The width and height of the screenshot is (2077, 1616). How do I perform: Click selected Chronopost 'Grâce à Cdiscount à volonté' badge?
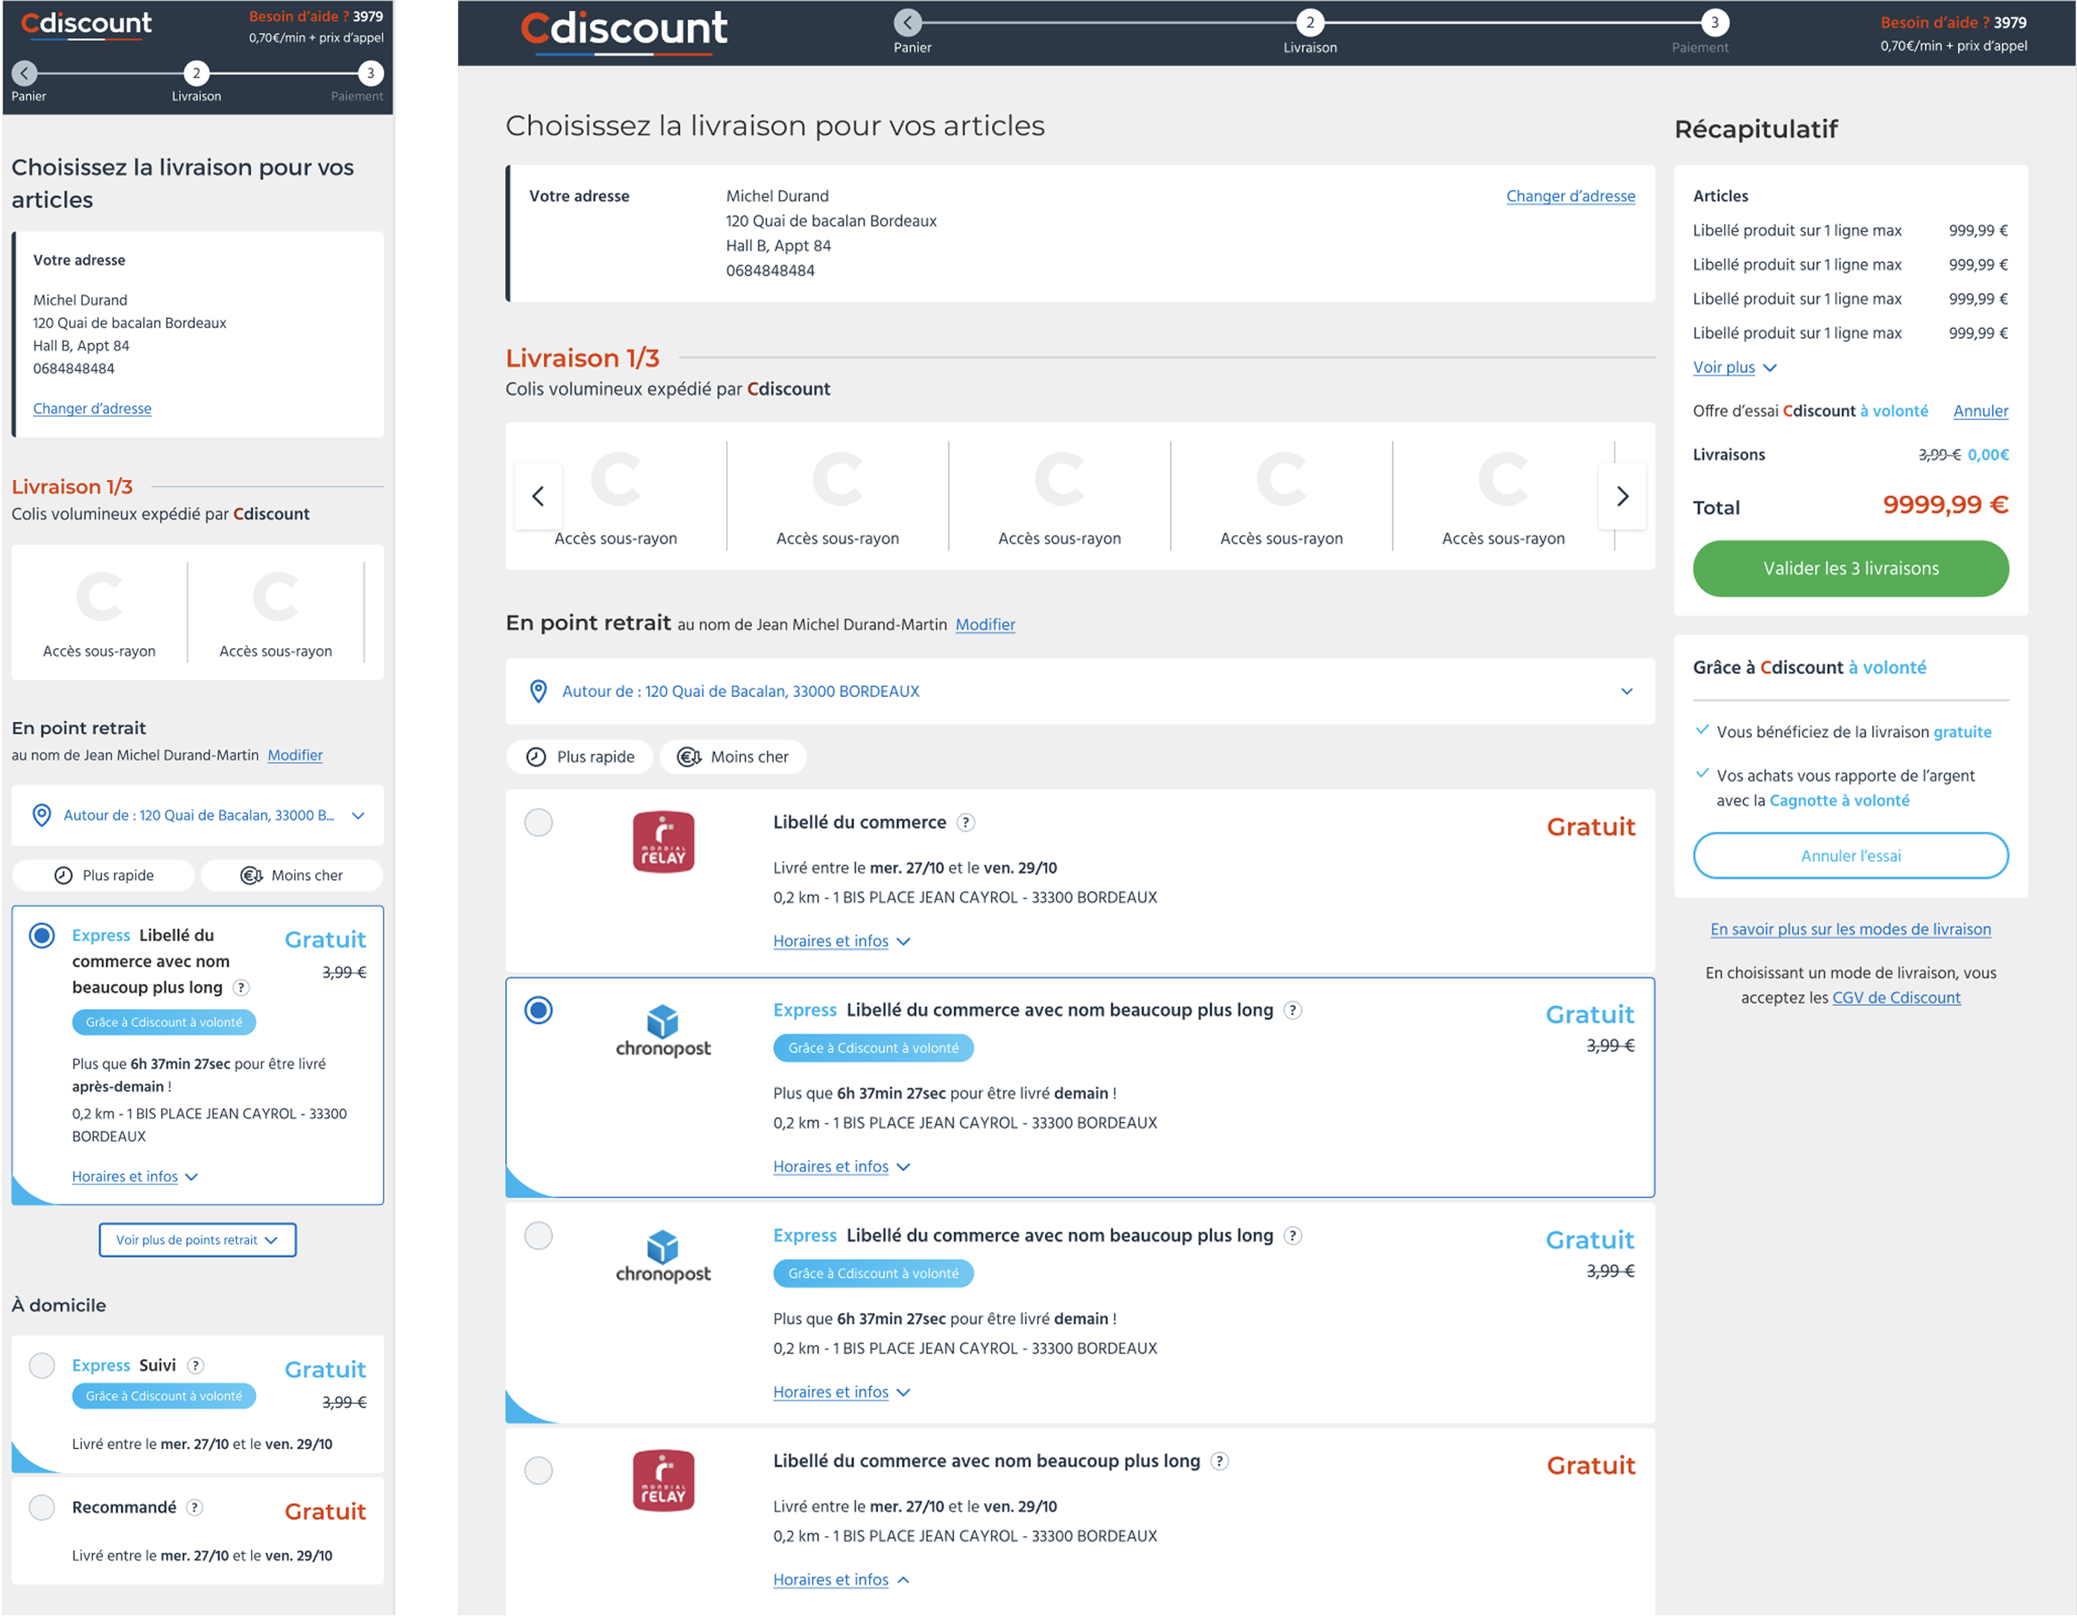point(873,1049)
